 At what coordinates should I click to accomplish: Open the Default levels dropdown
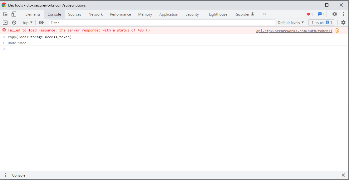[291, 23]
